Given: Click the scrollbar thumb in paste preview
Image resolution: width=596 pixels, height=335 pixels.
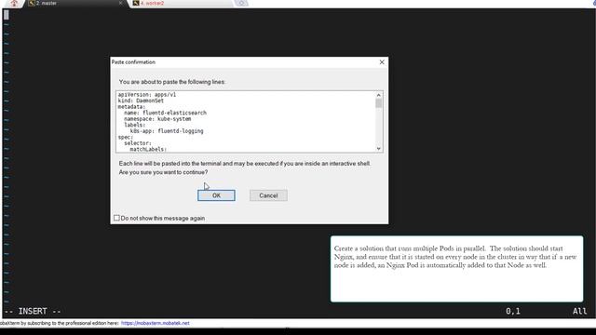Looking at the screenshot, I should pyautogui.click(x=379, y=103).
